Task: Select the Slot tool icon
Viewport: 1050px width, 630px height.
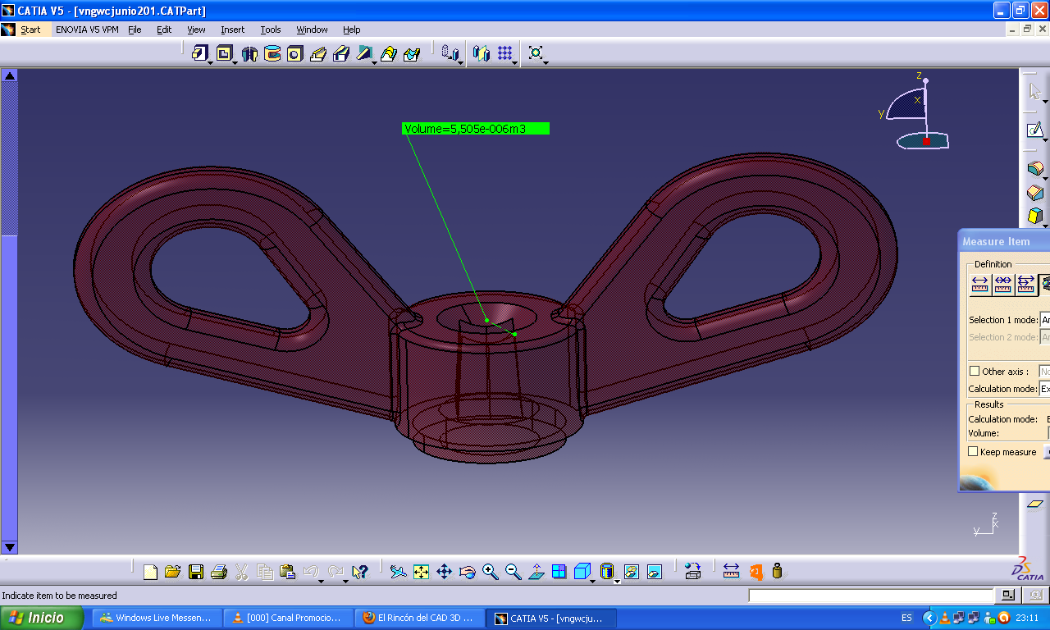Action: [341, 53]
